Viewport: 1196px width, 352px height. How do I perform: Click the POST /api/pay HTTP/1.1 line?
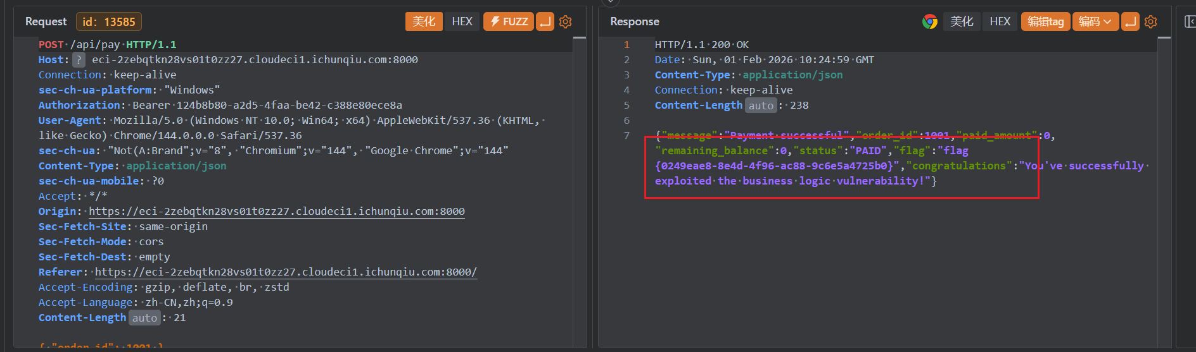click(x=108, y=44)
